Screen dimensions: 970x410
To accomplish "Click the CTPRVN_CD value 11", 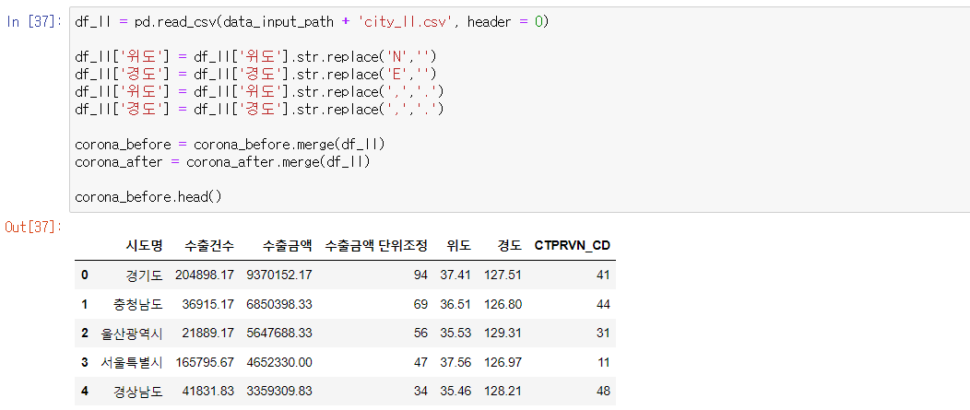I will (603, 362).
